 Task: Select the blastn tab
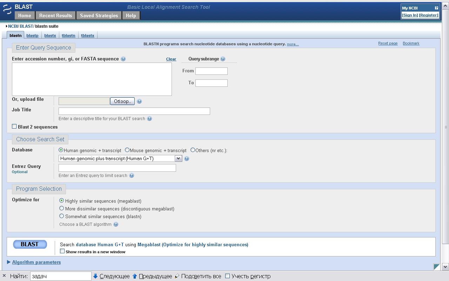click(x=15, y=35)
